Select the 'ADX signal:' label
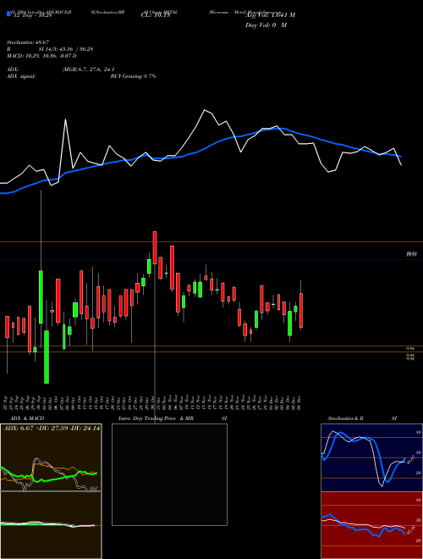This screenshot has width=423, height=559. (x=21, y=76)
